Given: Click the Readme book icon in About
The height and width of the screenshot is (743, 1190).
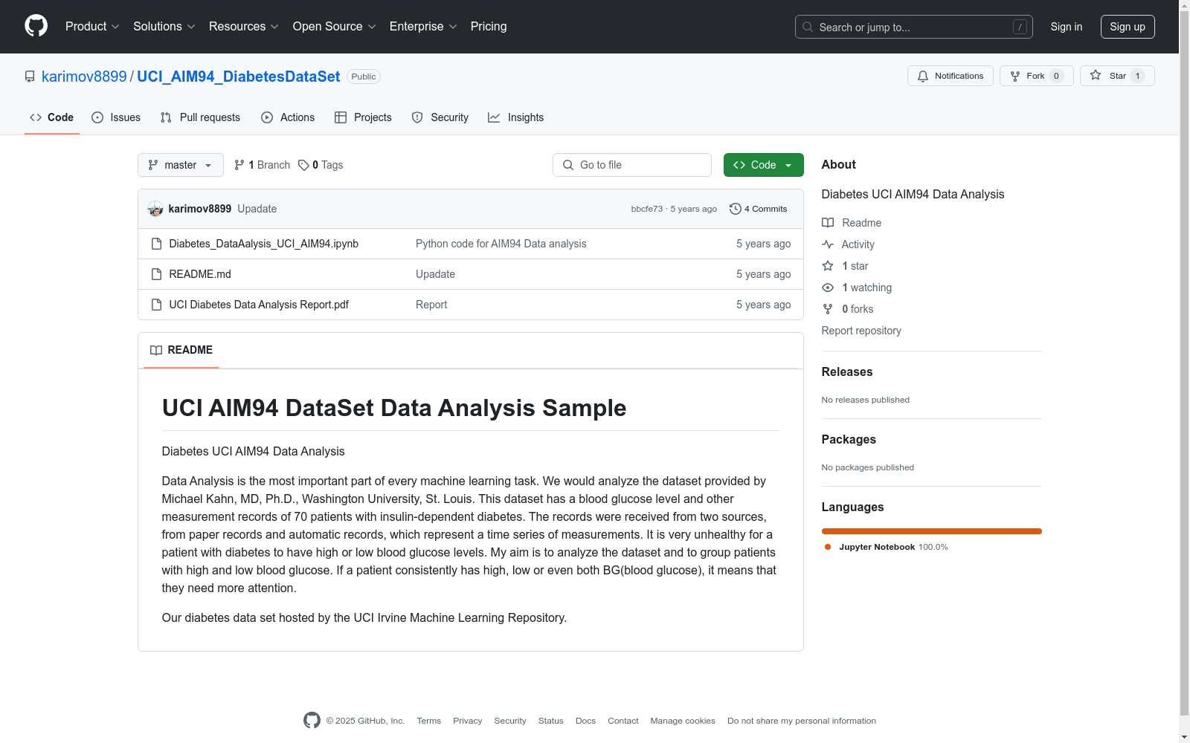Looking at the screenshot, I should tap(828, 223).
